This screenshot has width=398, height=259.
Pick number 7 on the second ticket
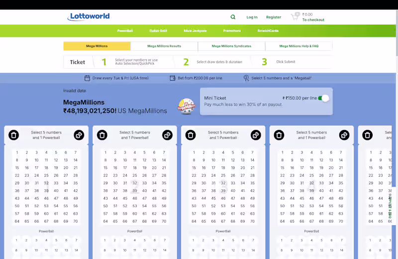pyautogui.click(x=164, y=152)
